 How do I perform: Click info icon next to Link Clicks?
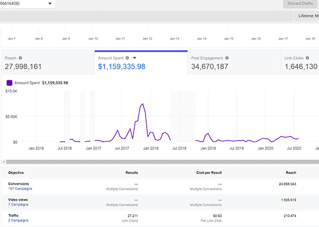[x=308, y=58]
